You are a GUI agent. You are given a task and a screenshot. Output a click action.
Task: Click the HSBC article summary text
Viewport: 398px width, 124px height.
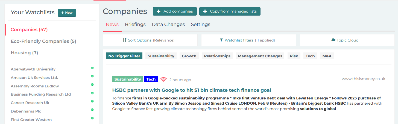click(x=247, y=104)
